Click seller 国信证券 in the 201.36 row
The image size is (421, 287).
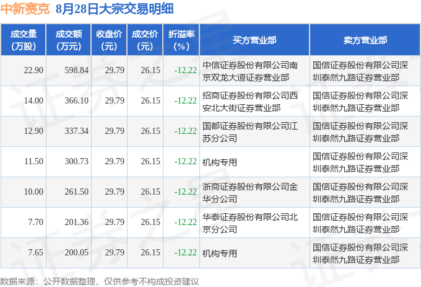pyautogui.click(x=360, y=223)
